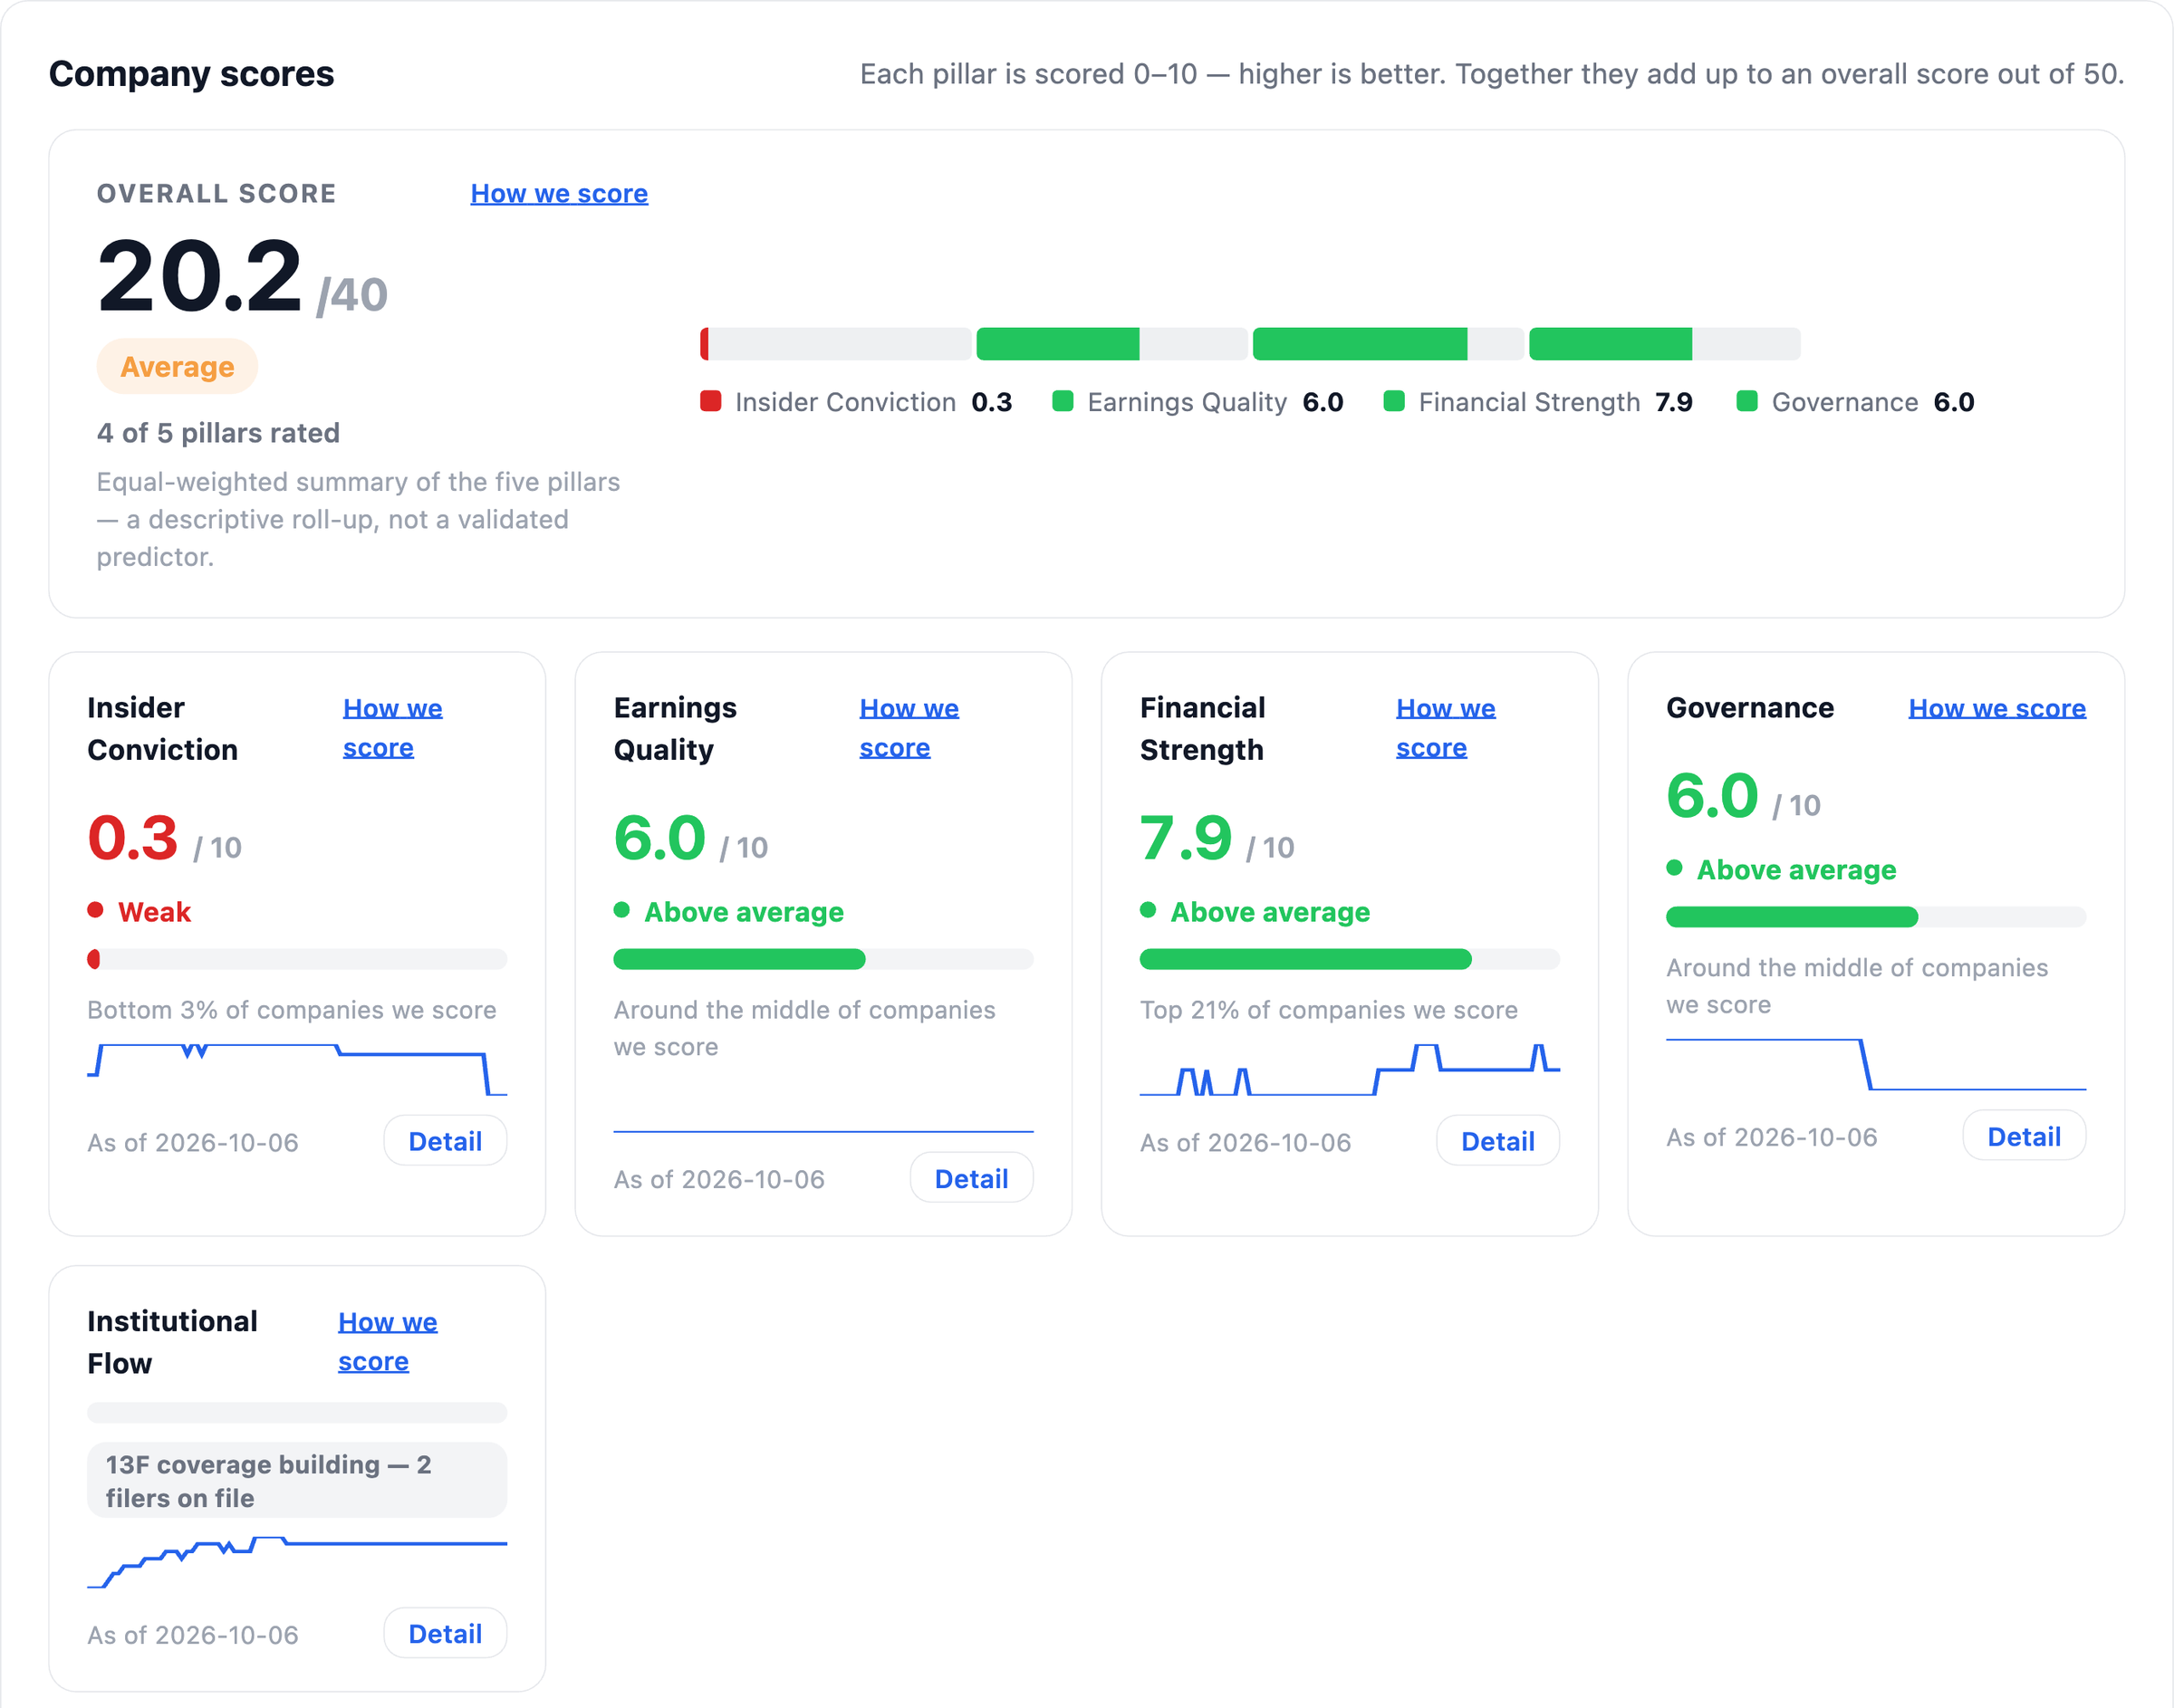The width and height of the screenshot is (2174, 1708).
Task: Open 'How we score' for Institutional Flow
Action: click(x=387, y=1342)
